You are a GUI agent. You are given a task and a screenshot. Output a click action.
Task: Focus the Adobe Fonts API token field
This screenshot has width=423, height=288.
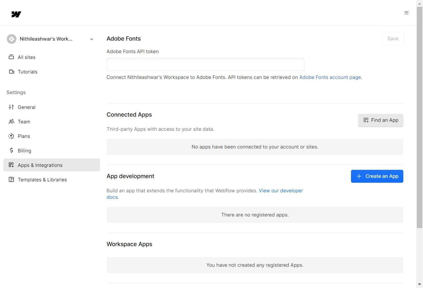[x=205, y=64]
